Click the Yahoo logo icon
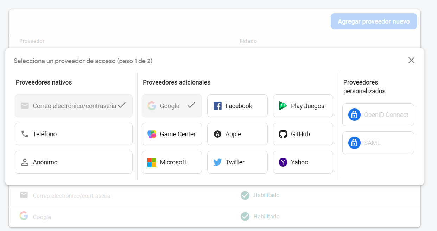 [283, 162]
